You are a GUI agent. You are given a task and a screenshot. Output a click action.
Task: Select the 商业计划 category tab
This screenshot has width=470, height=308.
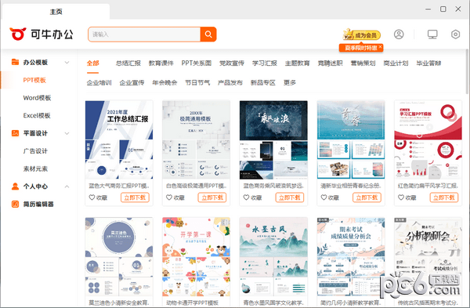click(396, 63)
